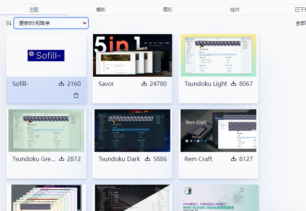Click the Tsundoku Gre... theme name
The width and height of the screenshot is (306, 211).
coord(34,159)
